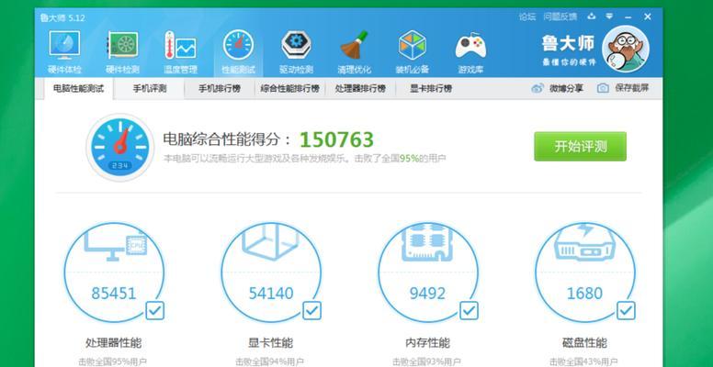Click the 微博分享 share link

(x=566, y=88)
